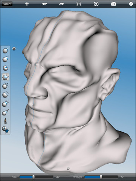Click the round handle beside tool palette
The image size is (136, 181).
pyautogui.click(x=14, y=49)
